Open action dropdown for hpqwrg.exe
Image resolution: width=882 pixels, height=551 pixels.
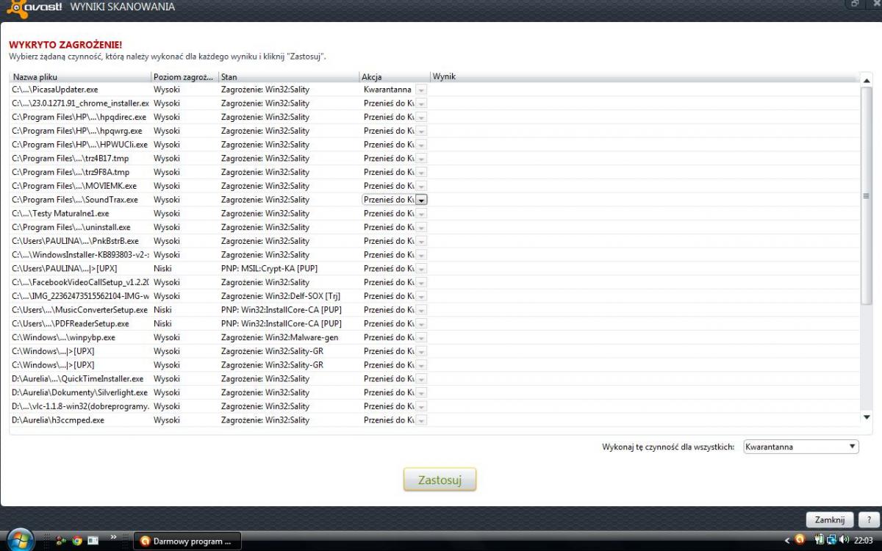coord(421,131)
